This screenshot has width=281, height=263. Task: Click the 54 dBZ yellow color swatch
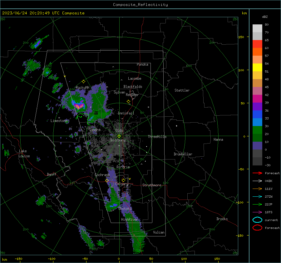tap(257, 67)
